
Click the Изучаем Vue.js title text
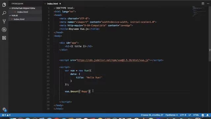(x=79, y=29)
